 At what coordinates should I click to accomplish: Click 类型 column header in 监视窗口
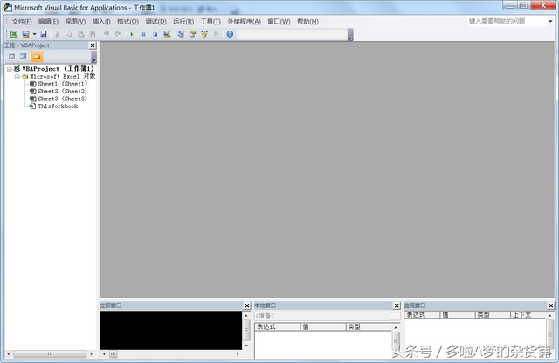click(x=493, y=315)
